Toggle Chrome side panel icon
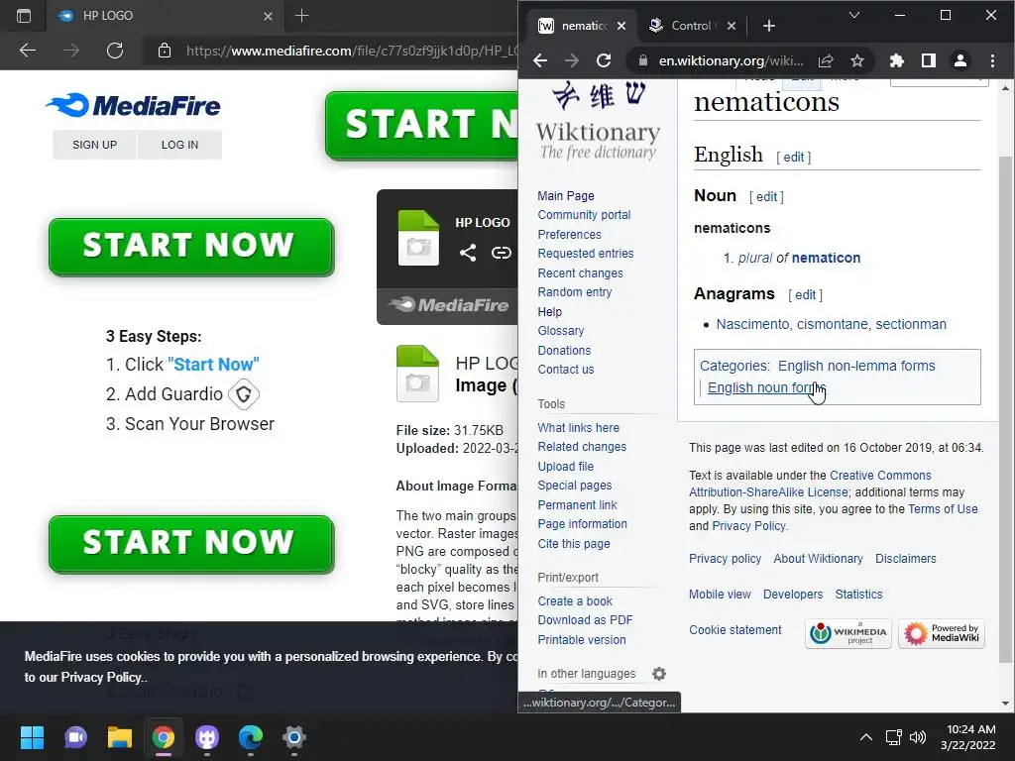This screenshot has width=1015, height=761. (928, 60)
